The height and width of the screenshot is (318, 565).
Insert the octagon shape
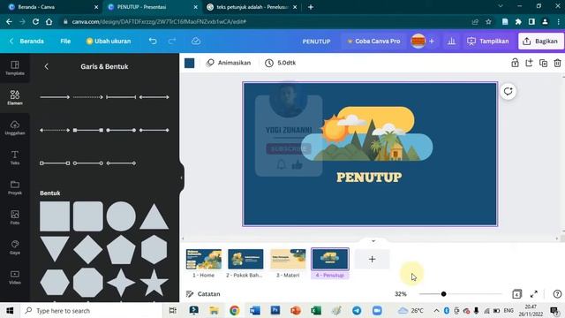tap(88, 283)
